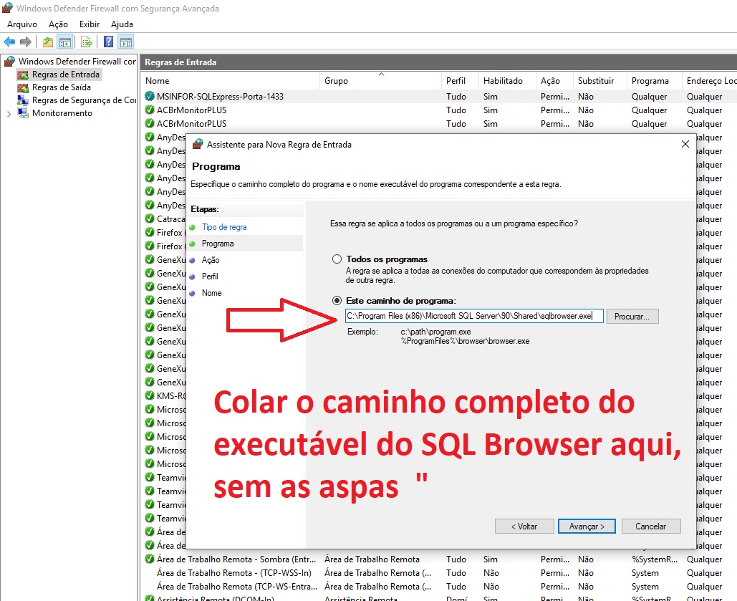Open the Arquivo menu
Screen dimensions: 737x601
coord(22,24)
